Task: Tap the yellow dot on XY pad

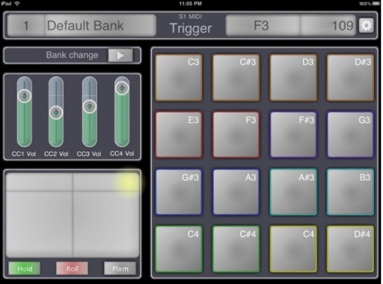Action: [128, 183]
